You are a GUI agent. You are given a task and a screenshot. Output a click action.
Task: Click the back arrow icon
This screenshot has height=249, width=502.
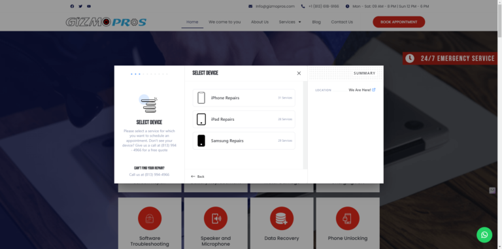click(x=193, y=176)
